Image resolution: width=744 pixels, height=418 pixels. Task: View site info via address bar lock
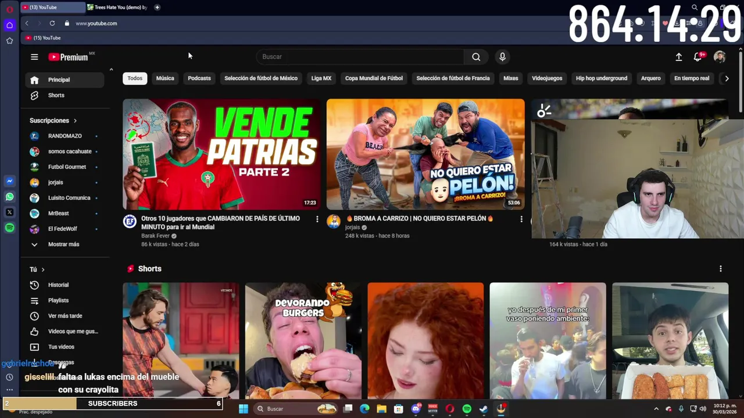[x=67, y=23]
